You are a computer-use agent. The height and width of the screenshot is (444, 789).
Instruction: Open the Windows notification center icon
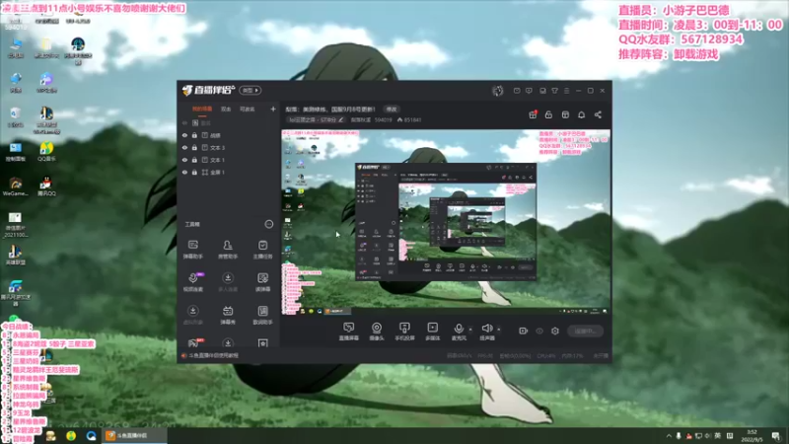tap(775, 436)
